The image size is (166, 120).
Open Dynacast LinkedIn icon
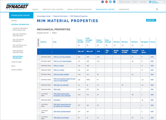click(114, 2)
